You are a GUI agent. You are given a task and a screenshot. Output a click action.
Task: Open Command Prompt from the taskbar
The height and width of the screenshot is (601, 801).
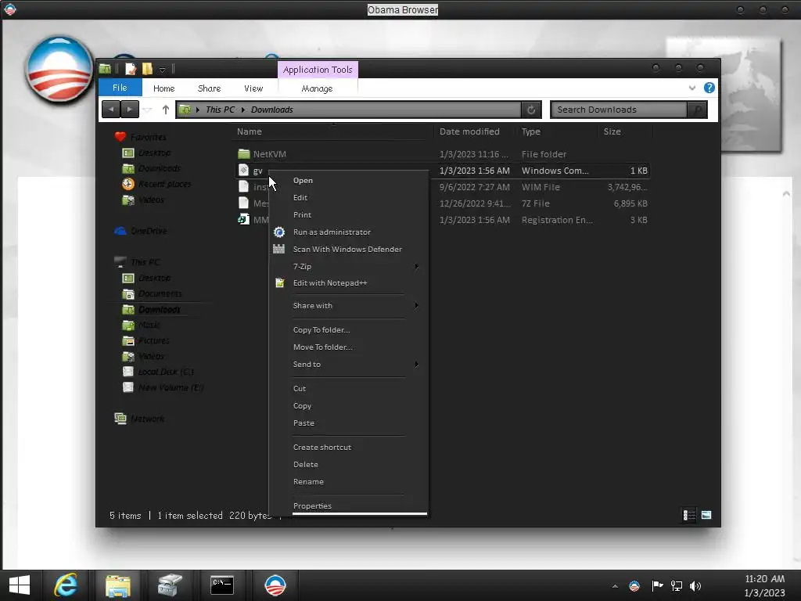222,585
